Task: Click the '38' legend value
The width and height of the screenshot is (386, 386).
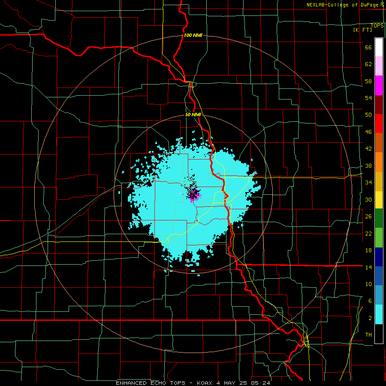Action: (368, 166)
